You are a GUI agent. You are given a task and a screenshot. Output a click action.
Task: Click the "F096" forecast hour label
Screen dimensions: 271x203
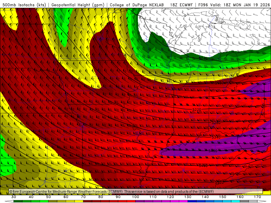pos(203,5)
